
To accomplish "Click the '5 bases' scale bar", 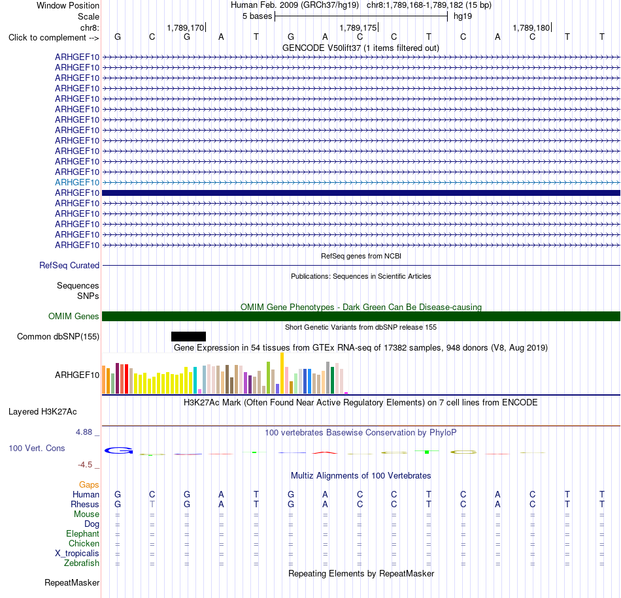I will [361, 16].
